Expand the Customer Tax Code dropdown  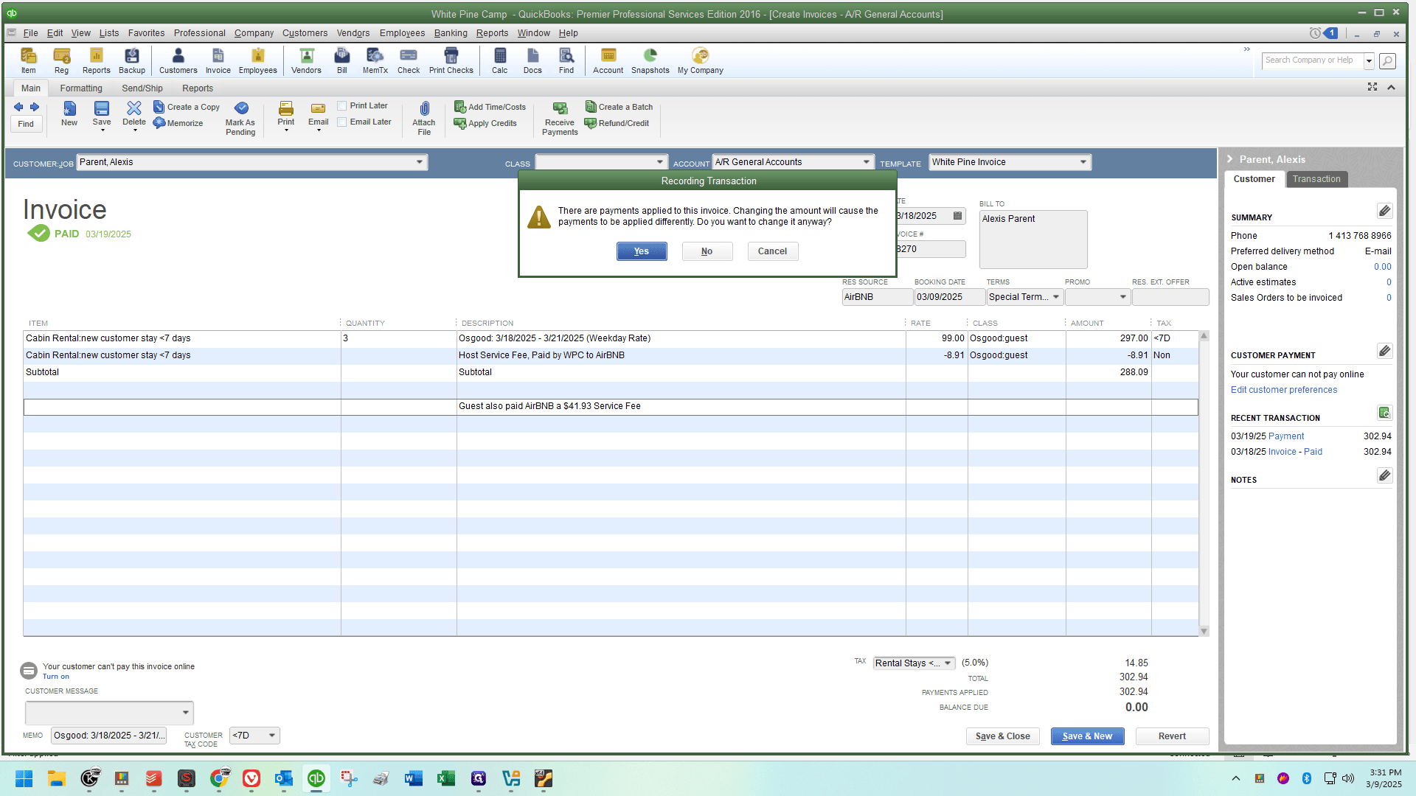[x=272, y=736]
